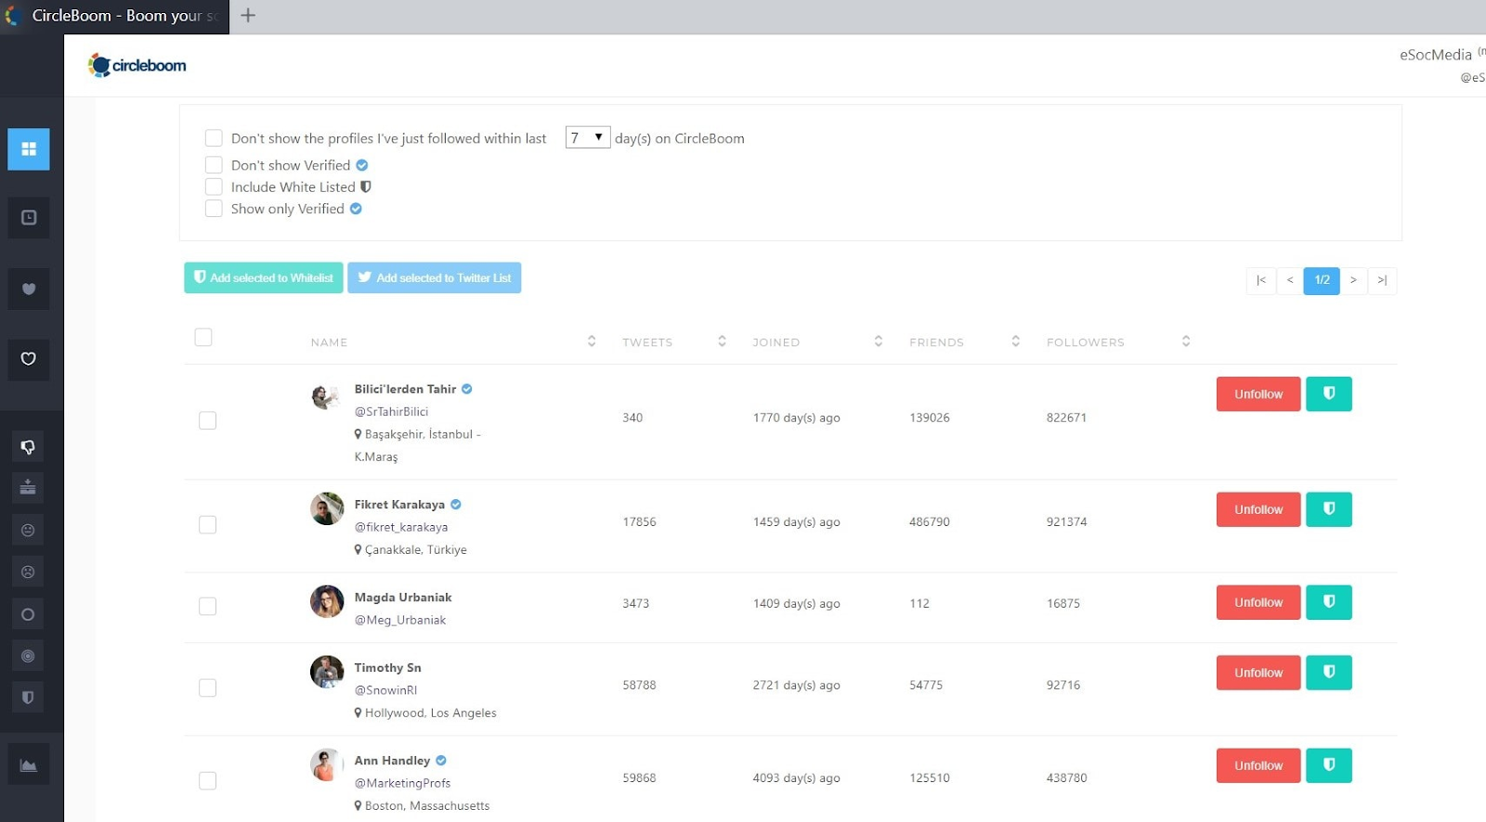The width and height of the screenshot is (1486, 822).
Task: Select the Ann Handley row checkbox
Action: click(x=208, y=780)
